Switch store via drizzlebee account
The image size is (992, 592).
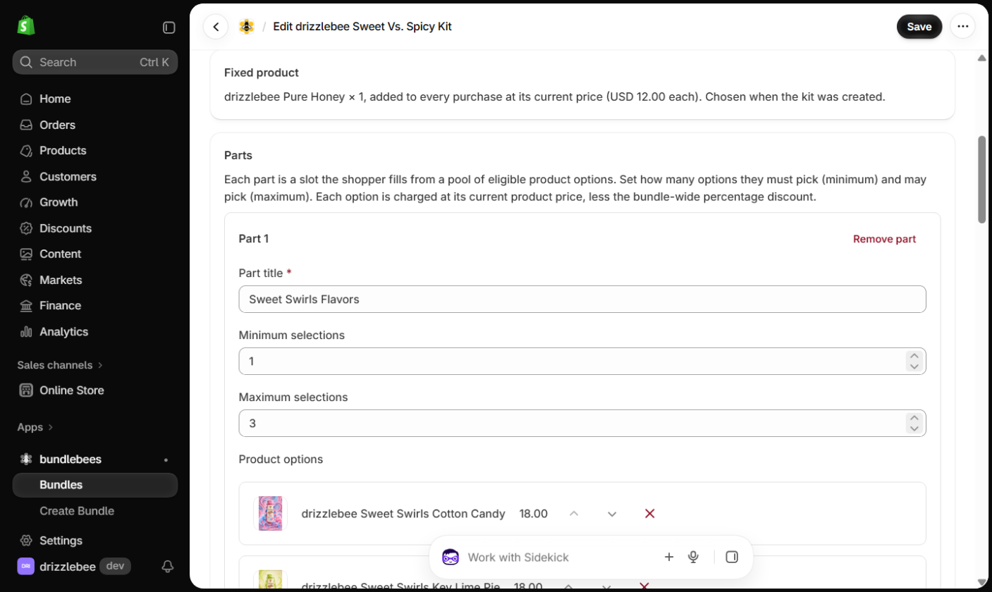pyautogui.click(x=75, y=566)
